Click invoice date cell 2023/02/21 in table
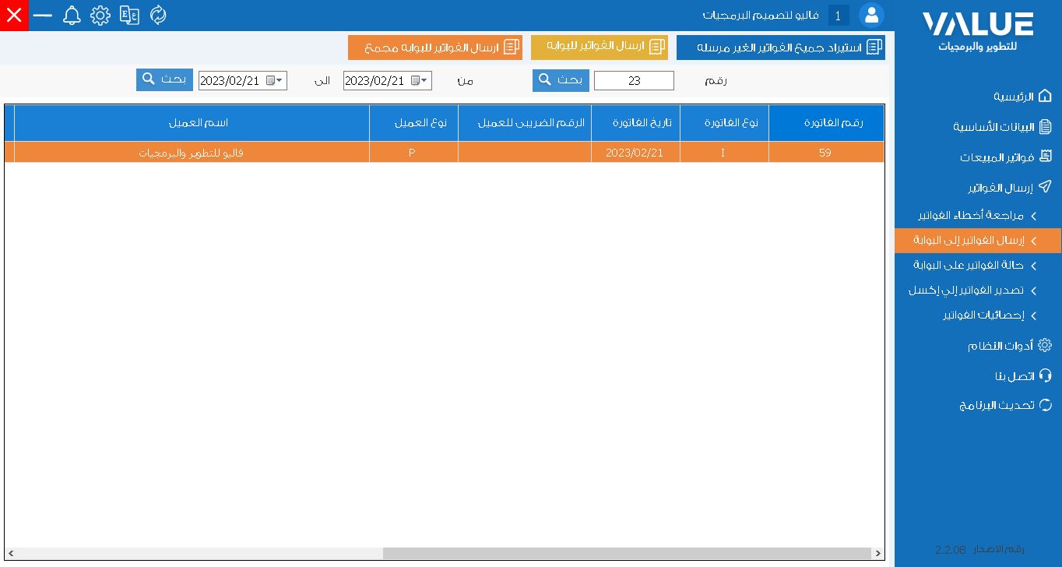 [x=635, y=153]
